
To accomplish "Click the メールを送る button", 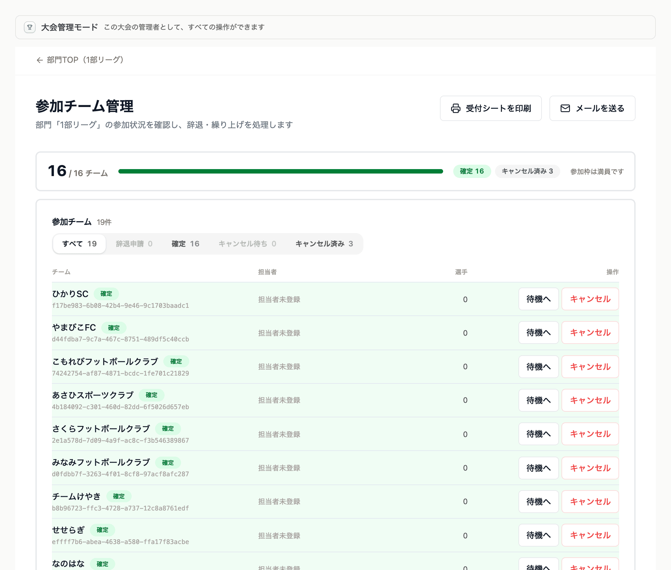I will [592, 108].
